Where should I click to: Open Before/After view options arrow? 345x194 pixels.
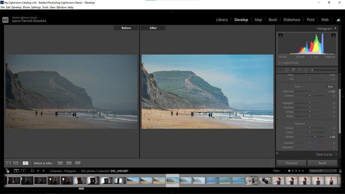tap(30, 163)
